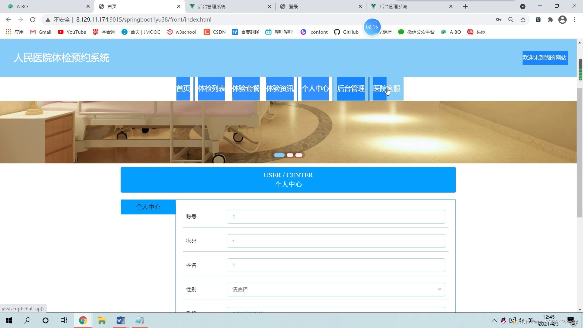The width and height of the screenshot is (583, 328).
Task: Toggle the bookmark star in the address bar
Action: [523, 19]
